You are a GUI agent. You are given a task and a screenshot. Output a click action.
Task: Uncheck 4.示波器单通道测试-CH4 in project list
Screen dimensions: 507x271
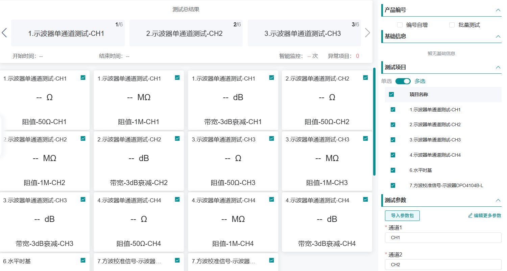click(x=393, y=155)
